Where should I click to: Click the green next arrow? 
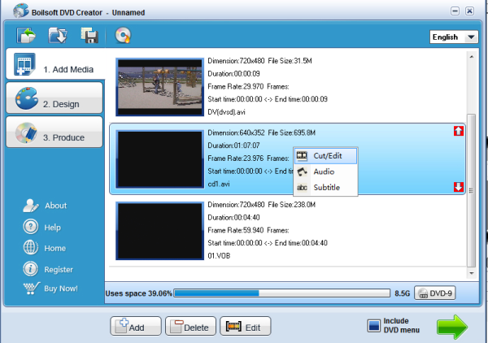[x=451, y=326]
